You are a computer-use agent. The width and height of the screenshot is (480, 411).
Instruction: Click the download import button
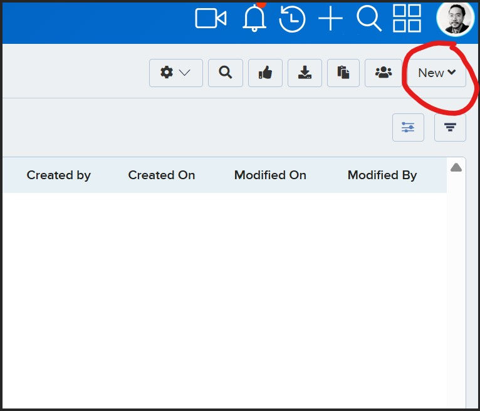pos(305,73)
